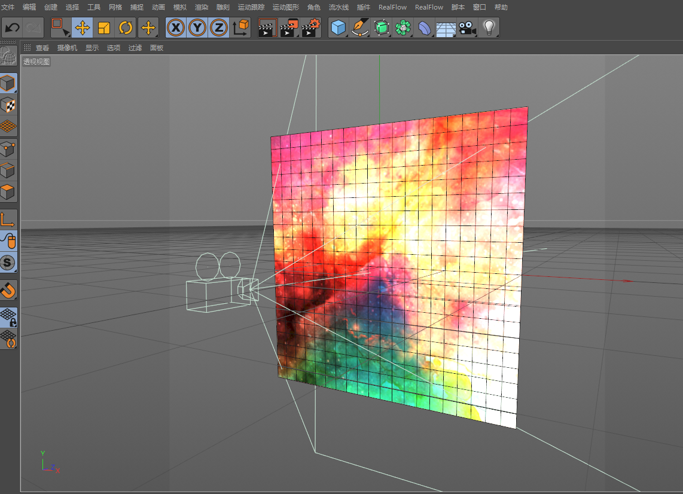683x494 pixels.
Task: Add a Cube primitive object
Action: coord(338,28)
